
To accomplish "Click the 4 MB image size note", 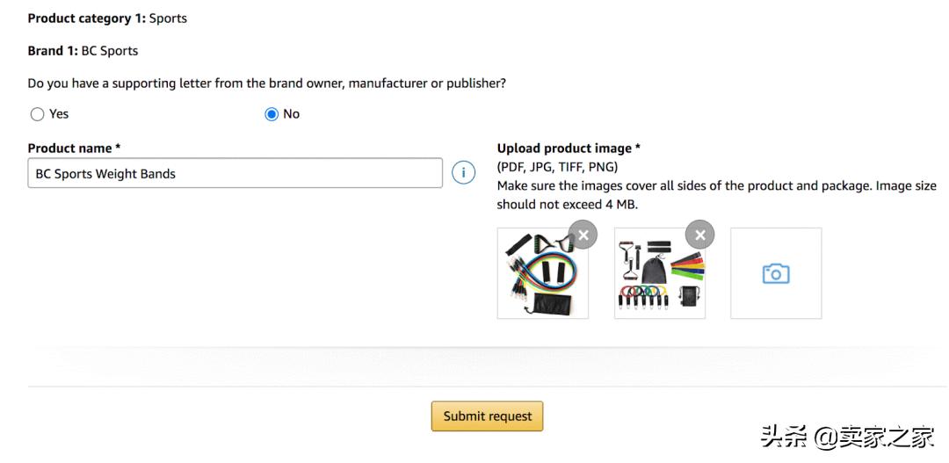I will coord(716,195).
